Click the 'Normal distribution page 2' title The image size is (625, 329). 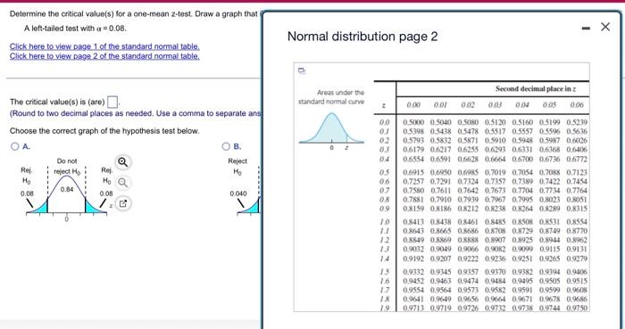[362, 37]
